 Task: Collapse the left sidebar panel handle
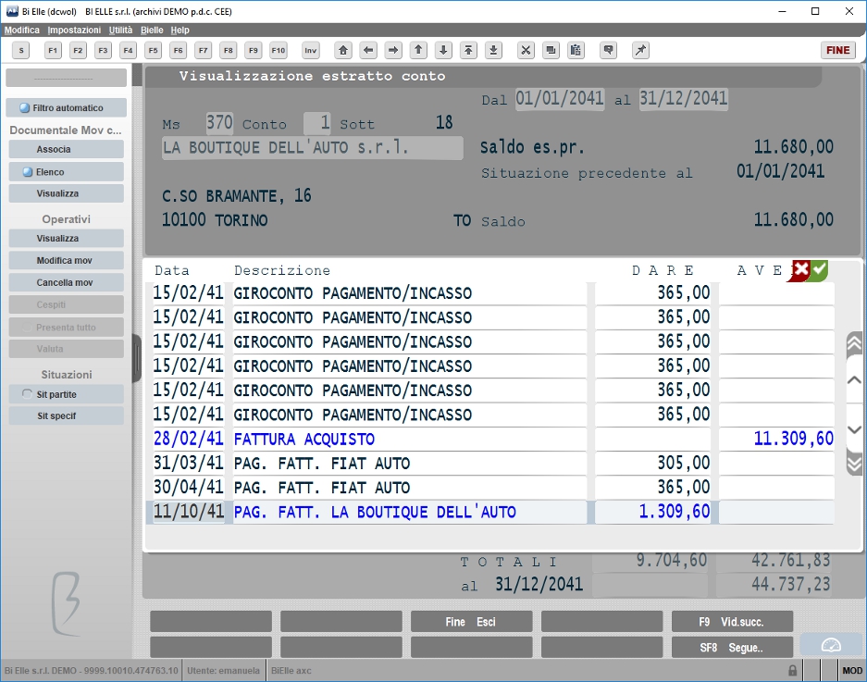(x=137, y=358)
